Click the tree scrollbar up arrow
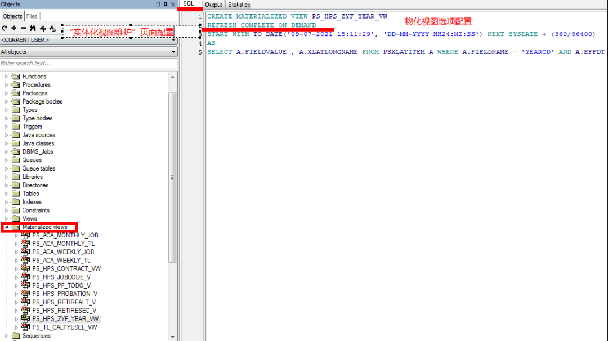Viewport: 608px width, 341px height. click(173, 77)
